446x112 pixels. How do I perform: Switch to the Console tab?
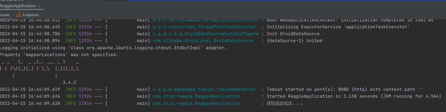pyautogui.click(x=5, y=15)
